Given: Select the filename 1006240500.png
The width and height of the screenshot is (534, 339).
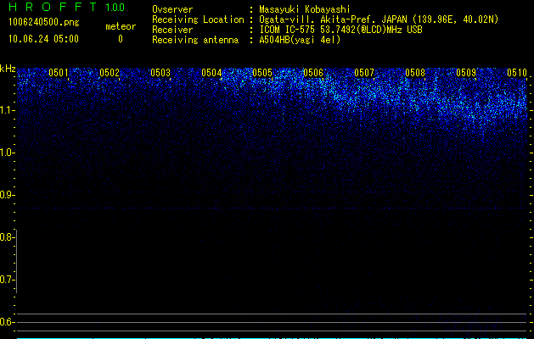Looking at the screenshot, I should (x=44, y=23).
